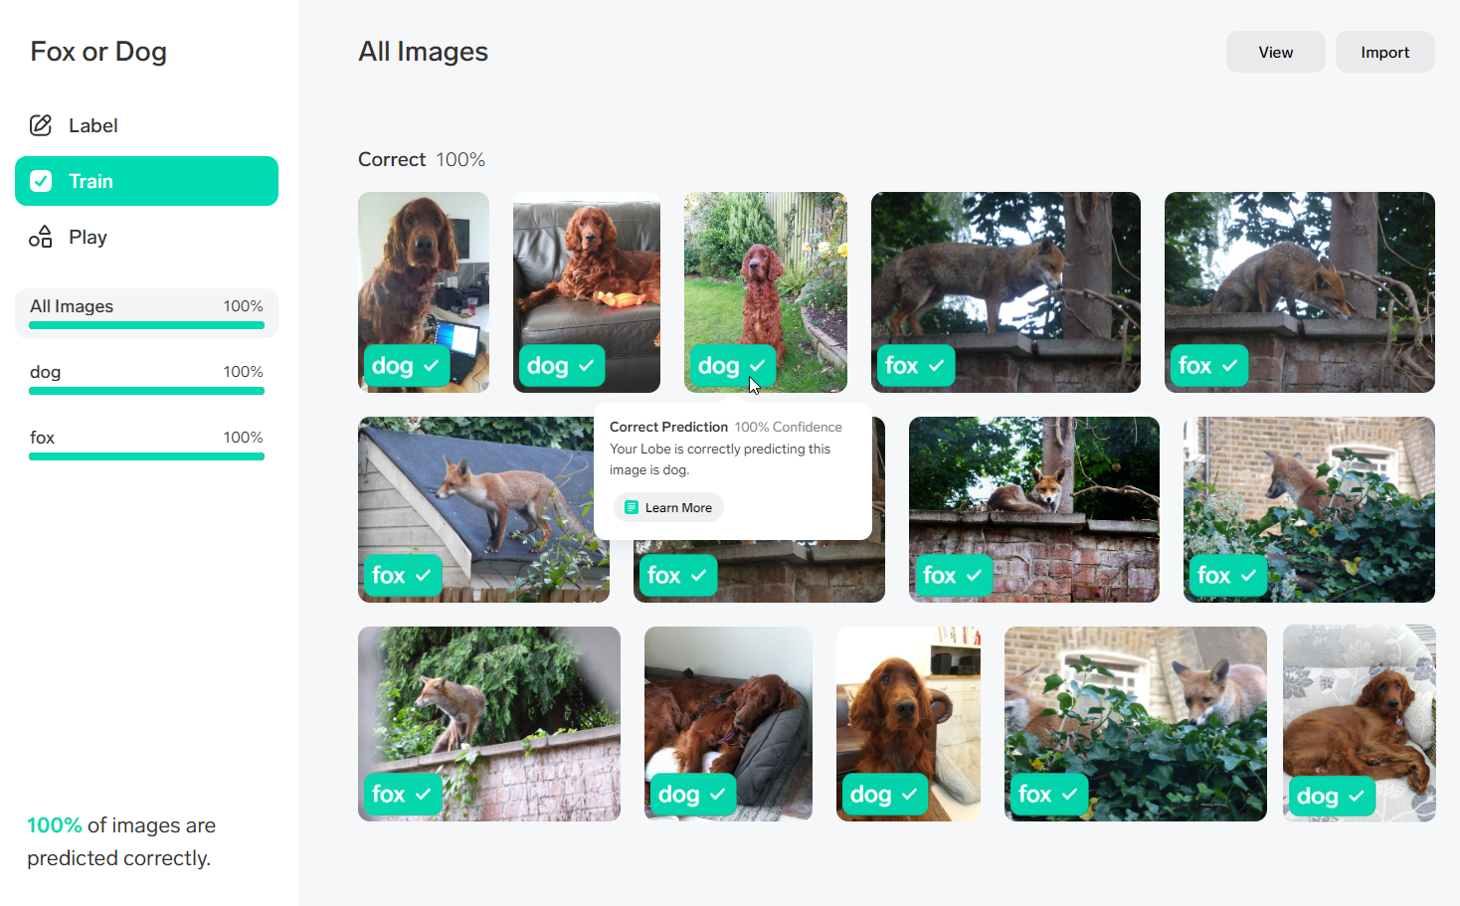Viewport: 1460px width, 906px height.
Task: Select the dog sleeping on cushion thumbnail
Action: point(728,724)
